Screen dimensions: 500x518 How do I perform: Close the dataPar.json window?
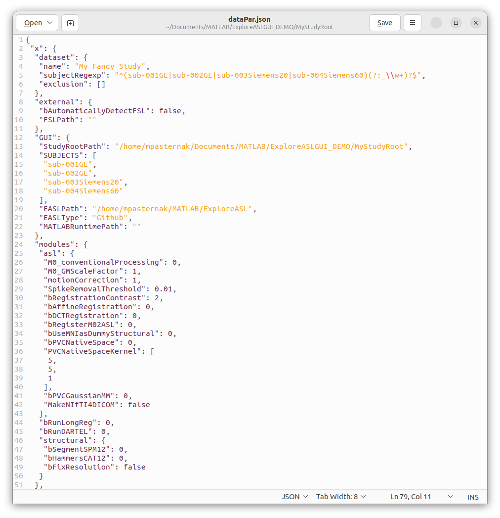[x=476, y=23]
